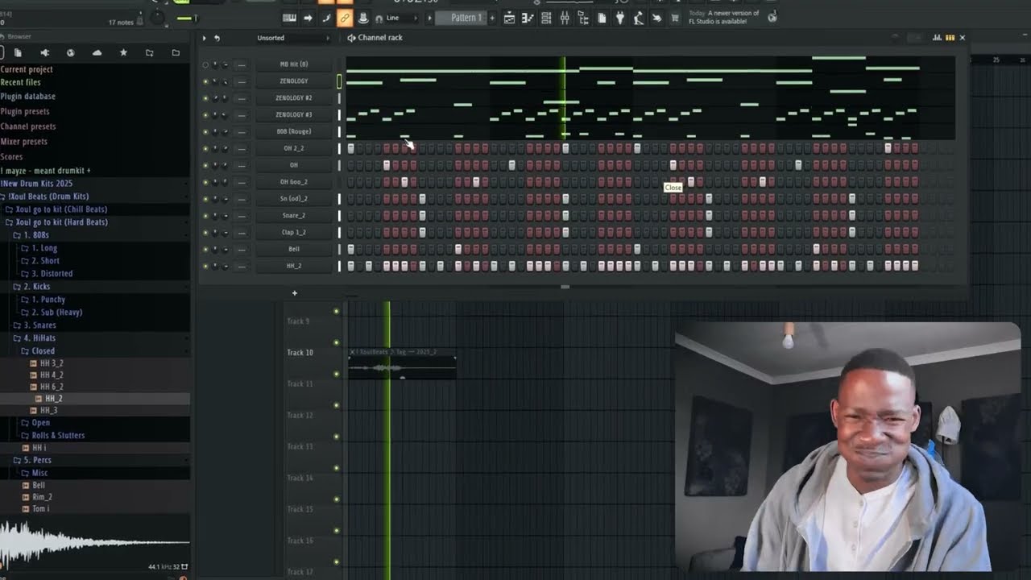The image size is (1031, 580).
Task: Show graph editor bars icon in Channel rack
Action: (937, 38)
